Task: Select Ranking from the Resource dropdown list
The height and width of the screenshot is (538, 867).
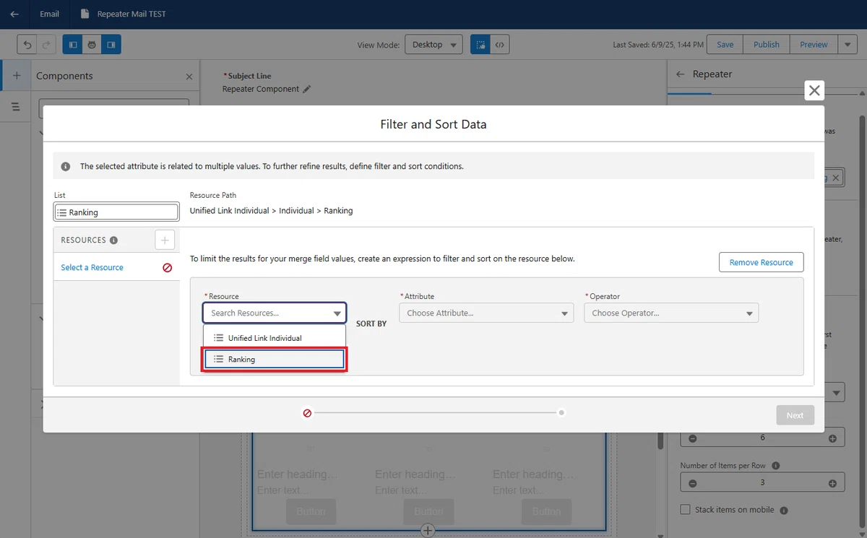Action: [275, 359]
